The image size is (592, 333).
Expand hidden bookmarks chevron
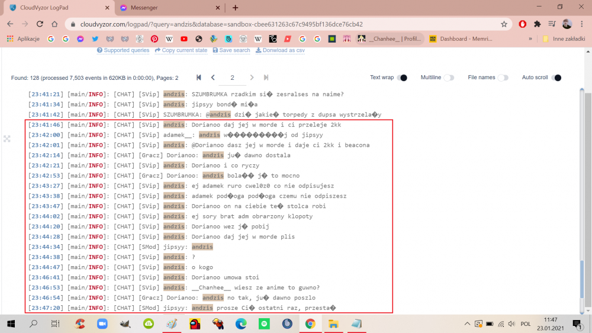click(x=530, y=39)
